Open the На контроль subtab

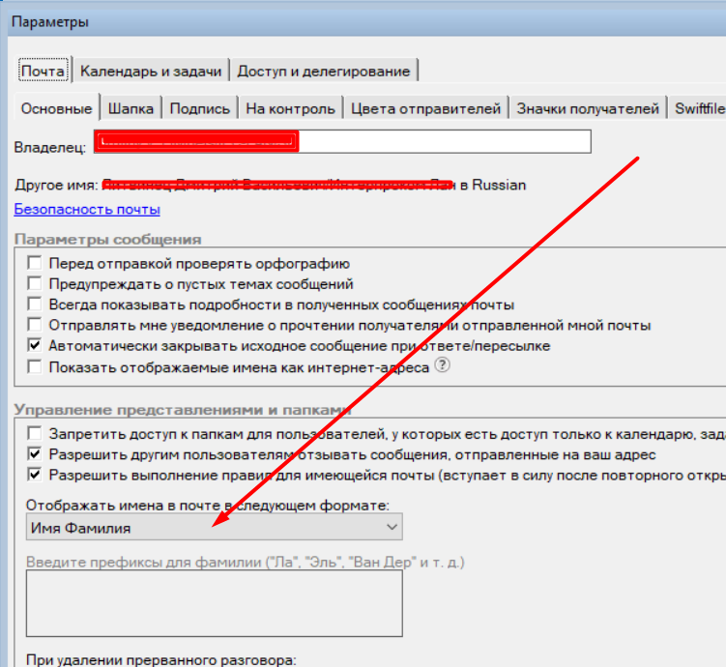290,108
